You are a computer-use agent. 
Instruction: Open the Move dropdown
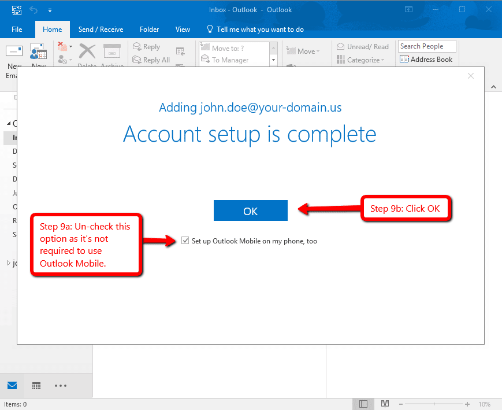pyautogui.click(x=303, y=51)
